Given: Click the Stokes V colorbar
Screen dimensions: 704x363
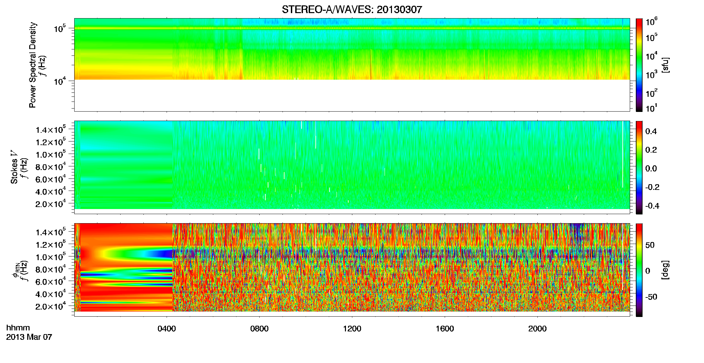Looking at the screenshot, I should coord(639,167).
